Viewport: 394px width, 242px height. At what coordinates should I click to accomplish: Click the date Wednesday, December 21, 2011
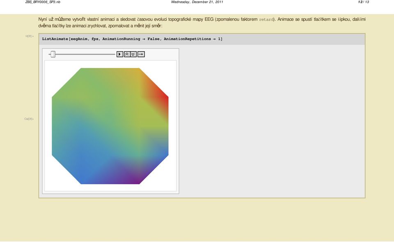(197, 2)
